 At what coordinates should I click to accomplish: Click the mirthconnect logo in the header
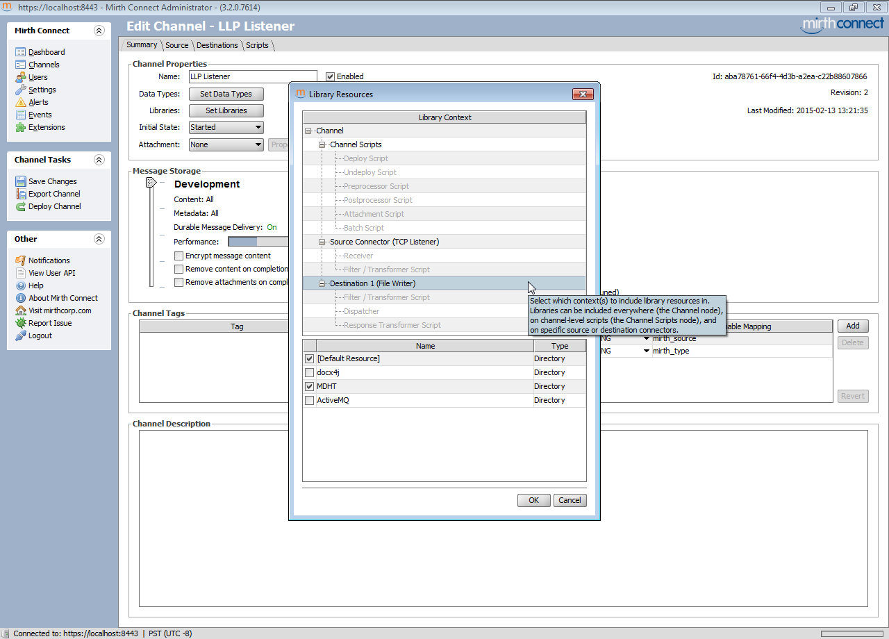click(x=842, y=25)
